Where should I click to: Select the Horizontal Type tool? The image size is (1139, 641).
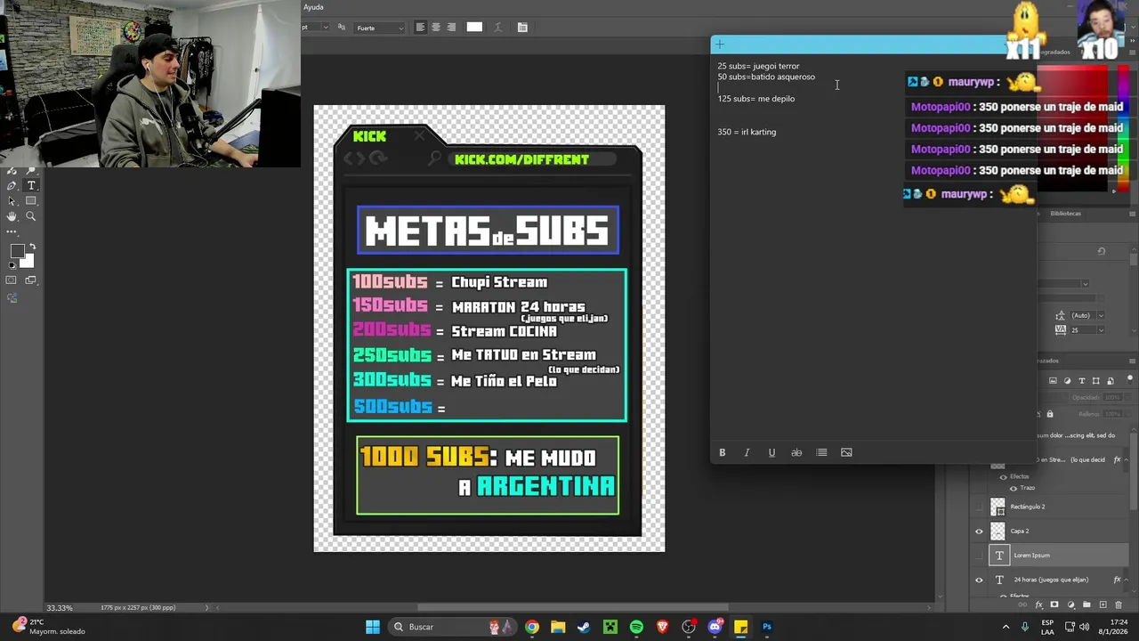[x=31, y=185]
